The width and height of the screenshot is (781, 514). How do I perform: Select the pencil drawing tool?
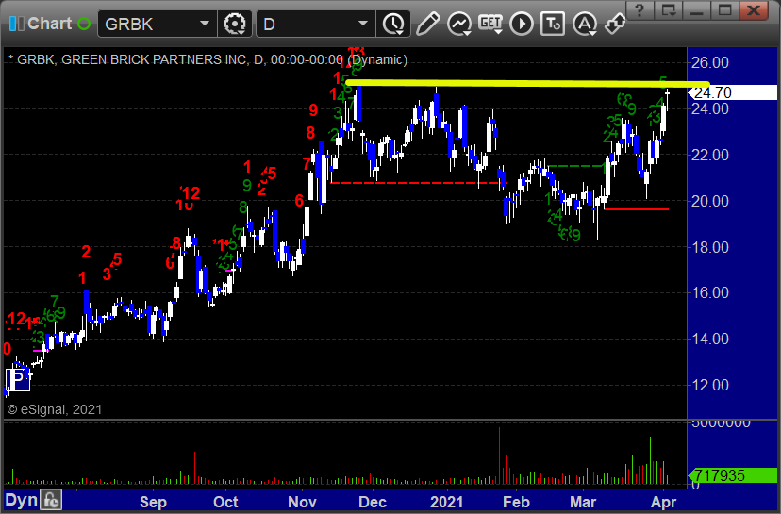427,24
